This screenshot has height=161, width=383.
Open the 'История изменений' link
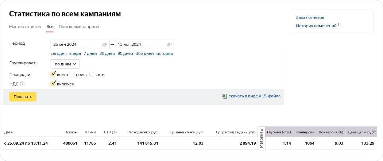pyautogui.click(x=316, y=26)
